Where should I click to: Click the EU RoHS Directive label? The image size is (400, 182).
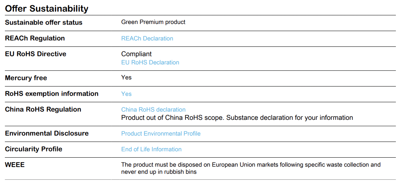point(36,54)
